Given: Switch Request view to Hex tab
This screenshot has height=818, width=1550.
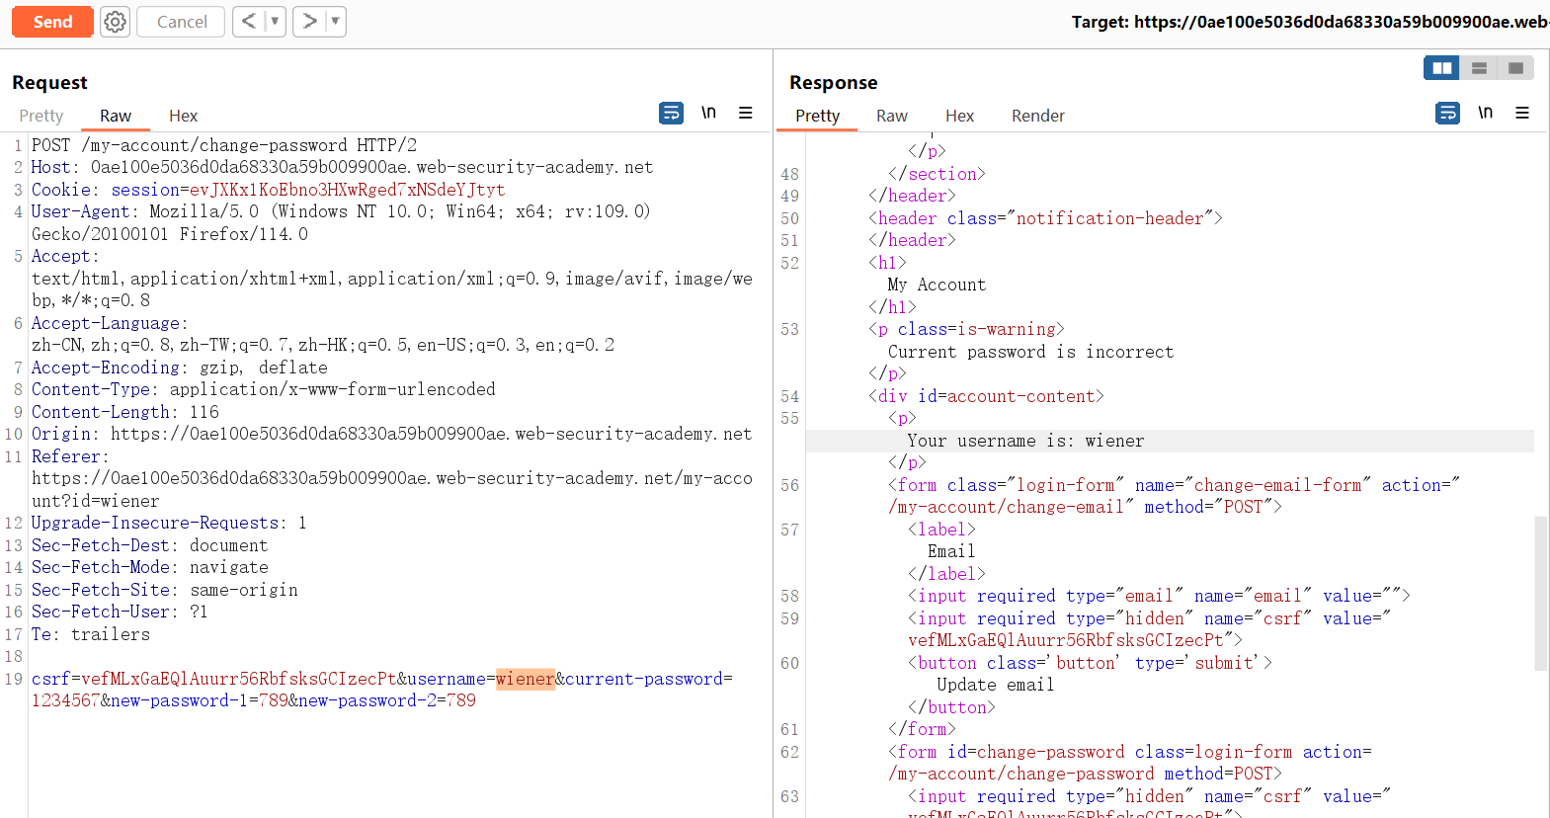Looking at the screenshot, I should tap(183, 116).
